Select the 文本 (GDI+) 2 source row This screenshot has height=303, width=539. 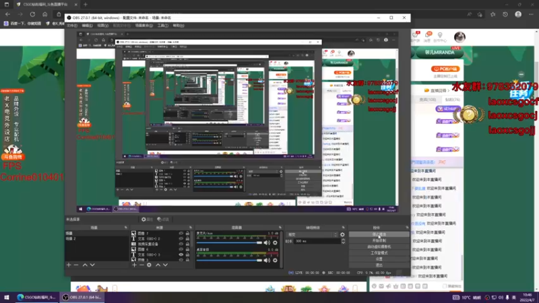(160, 238)
